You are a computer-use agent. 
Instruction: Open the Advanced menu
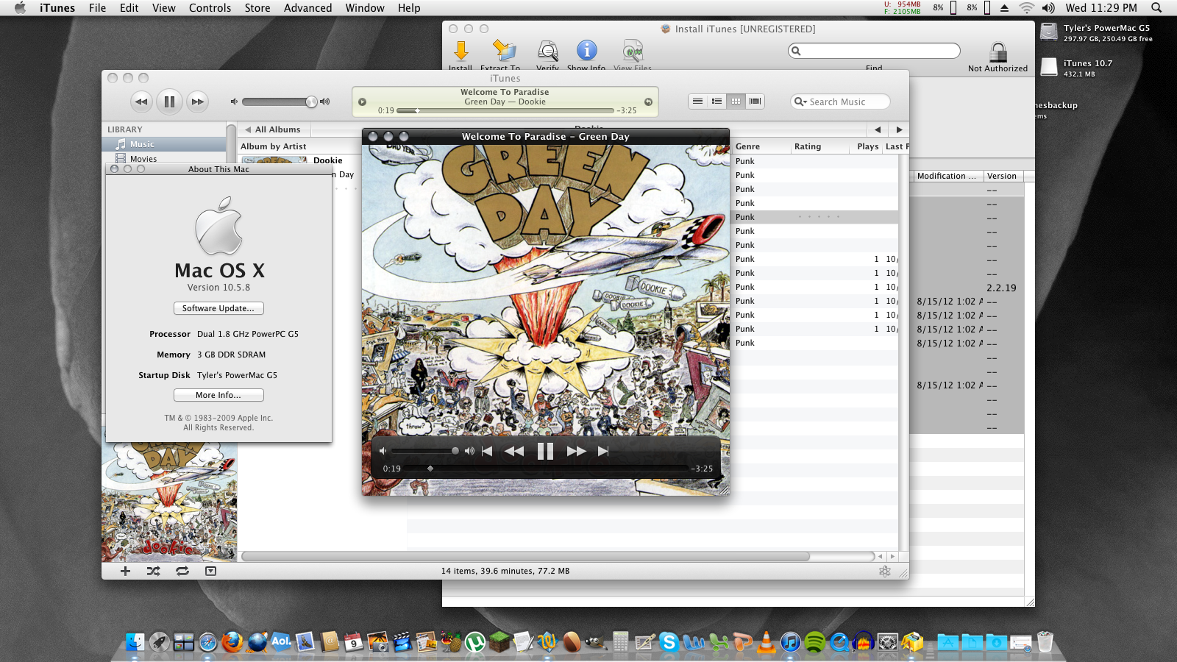click(307, 8)
